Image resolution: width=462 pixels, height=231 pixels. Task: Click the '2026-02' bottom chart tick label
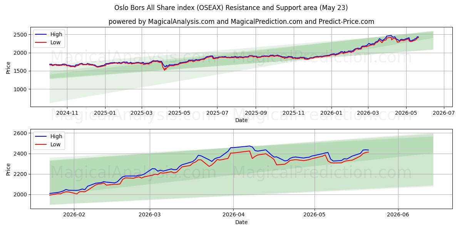coord(74,215)
